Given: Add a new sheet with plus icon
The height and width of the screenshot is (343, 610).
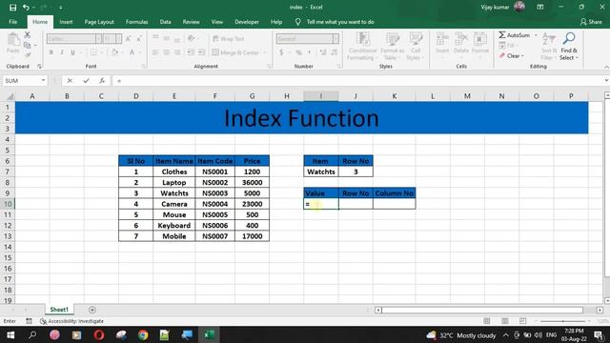Looking at the screenshot, I should coord(92,310).
